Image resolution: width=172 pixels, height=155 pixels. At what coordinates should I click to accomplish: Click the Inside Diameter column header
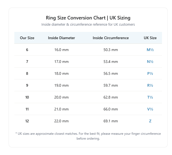(x=62, y=38)
